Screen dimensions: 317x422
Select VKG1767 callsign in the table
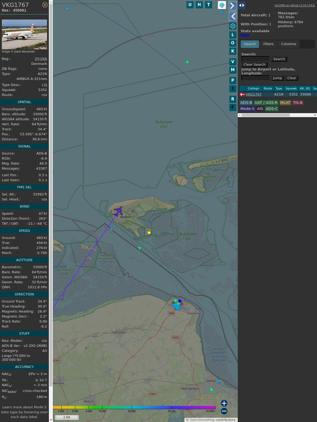(254, 94)
